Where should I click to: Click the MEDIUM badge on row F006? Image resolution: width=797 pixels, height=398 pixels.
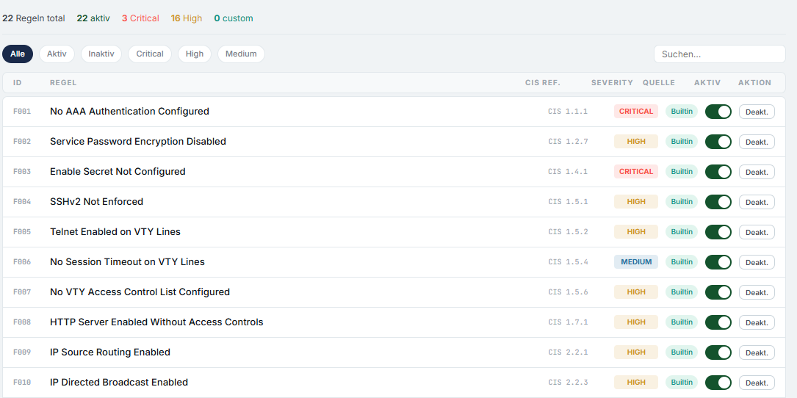pyautogui.click(x=636, y=261)
